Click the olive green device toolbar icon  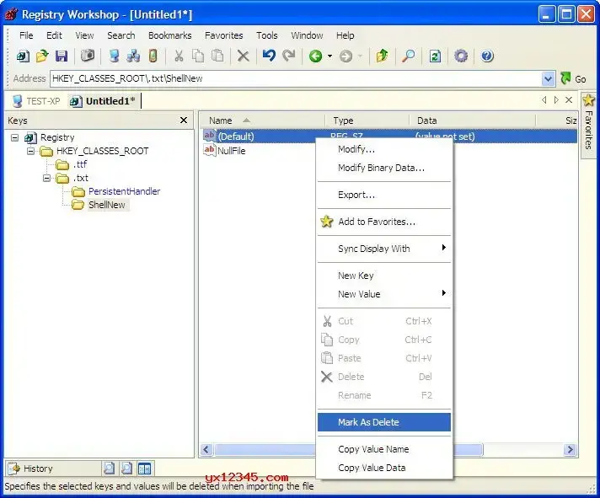coord(153,56)
